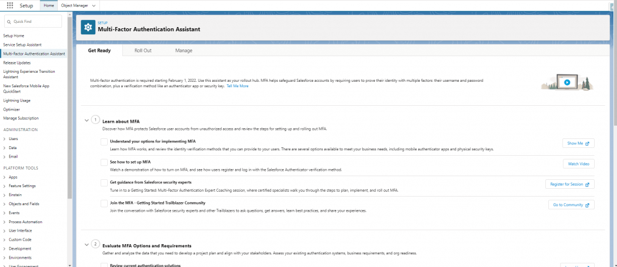Expand the Email tree node
Screen dimensions: 617x267
click(x=4, y=157)
